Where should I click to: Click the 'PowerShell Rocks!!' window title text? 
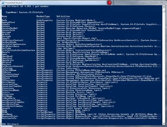[x=14, y=3]
